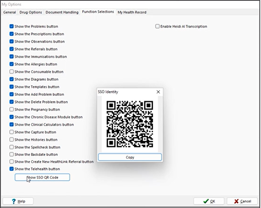Enable Show the Pregnancy button
The image size is (261, 208).
click(x=12, y=109)
